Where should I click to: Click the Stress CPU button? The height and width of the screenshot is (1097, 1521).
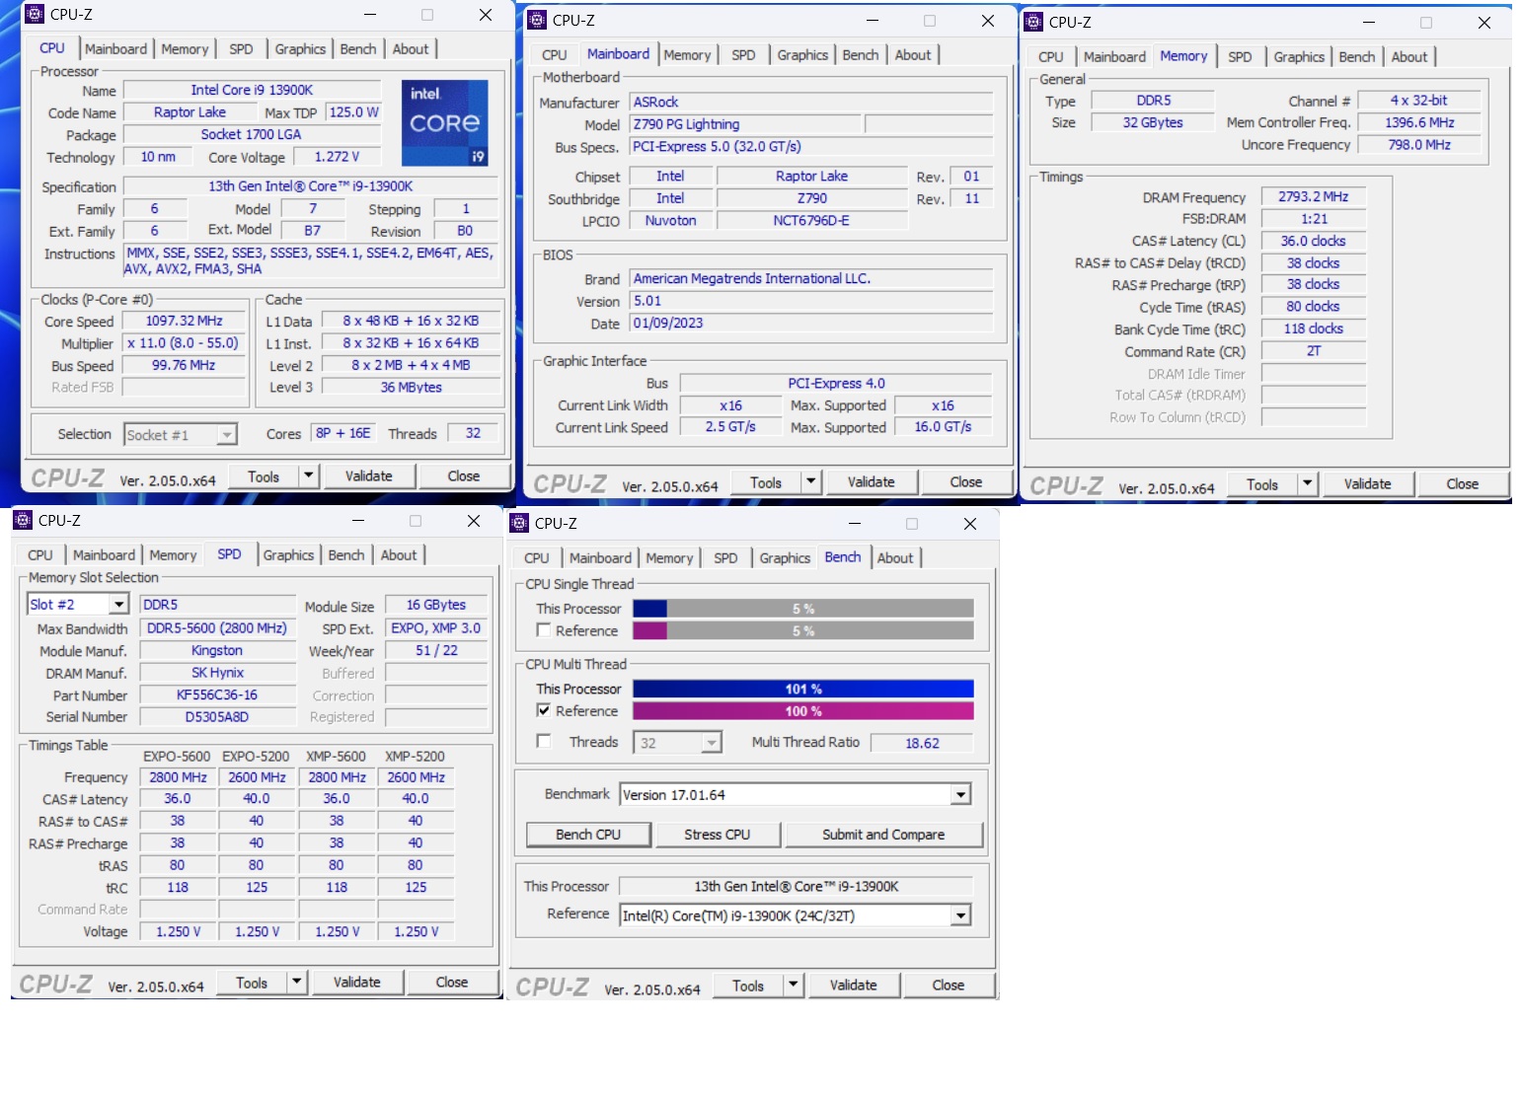click(x=717, y=835)
